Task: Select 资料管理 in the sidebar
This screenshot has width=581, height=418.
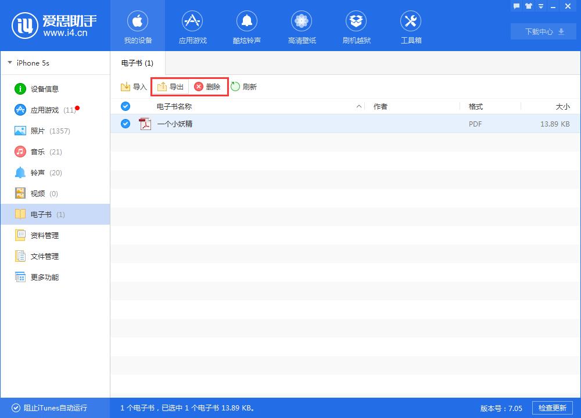Action: 55,236
